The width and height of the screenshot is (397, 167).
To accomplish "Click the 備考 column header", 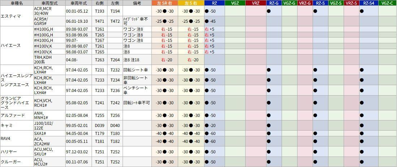I will click(x=137, y=3).
